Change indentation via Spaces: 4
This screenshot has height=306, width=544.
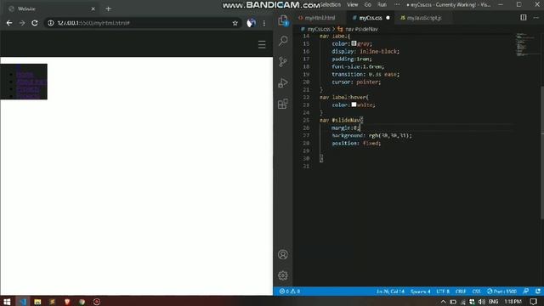point(420,292)
